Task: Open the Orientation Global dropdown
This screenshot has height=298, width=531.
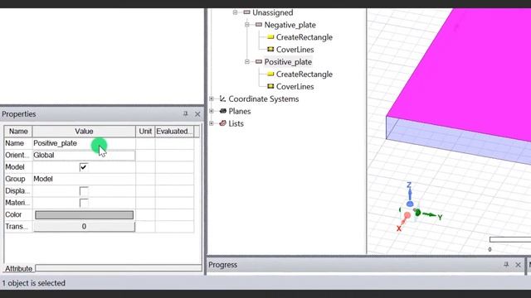Action: [x=84, y=155]
